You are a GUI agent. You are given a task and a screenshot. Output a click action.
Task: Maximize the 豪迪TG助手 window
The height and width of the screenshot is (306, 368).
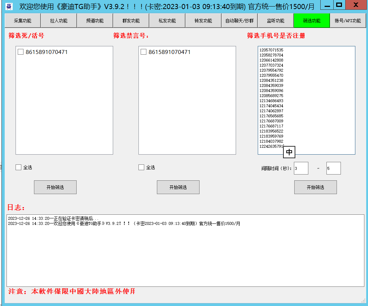(x=339, y=5)
